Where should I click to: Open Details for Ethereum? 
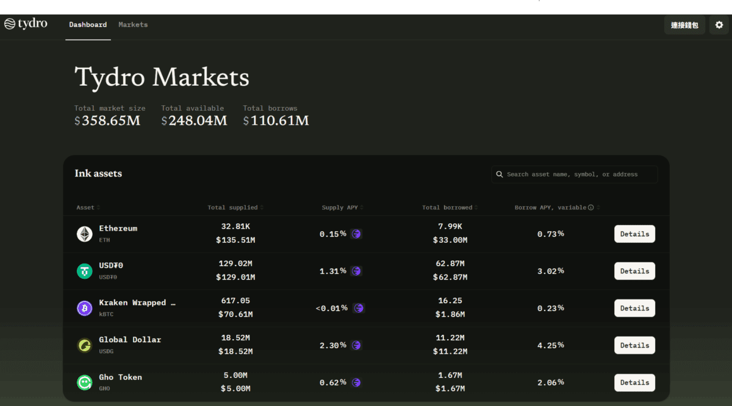[x=634, y=234]
